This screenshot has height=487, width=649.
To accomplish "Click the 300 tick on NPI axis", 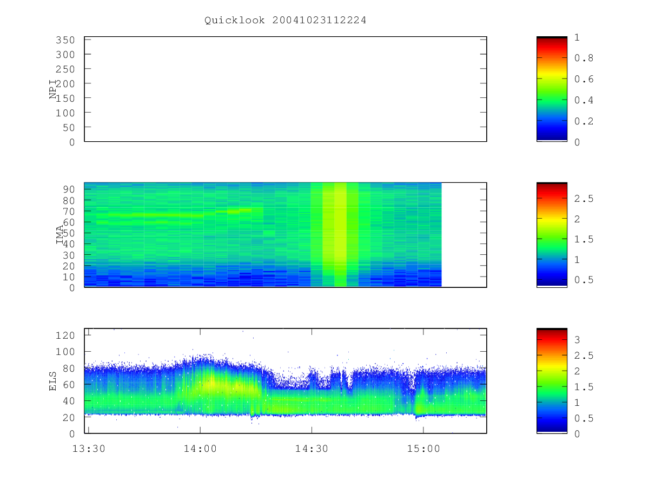I will pos(64,55).
